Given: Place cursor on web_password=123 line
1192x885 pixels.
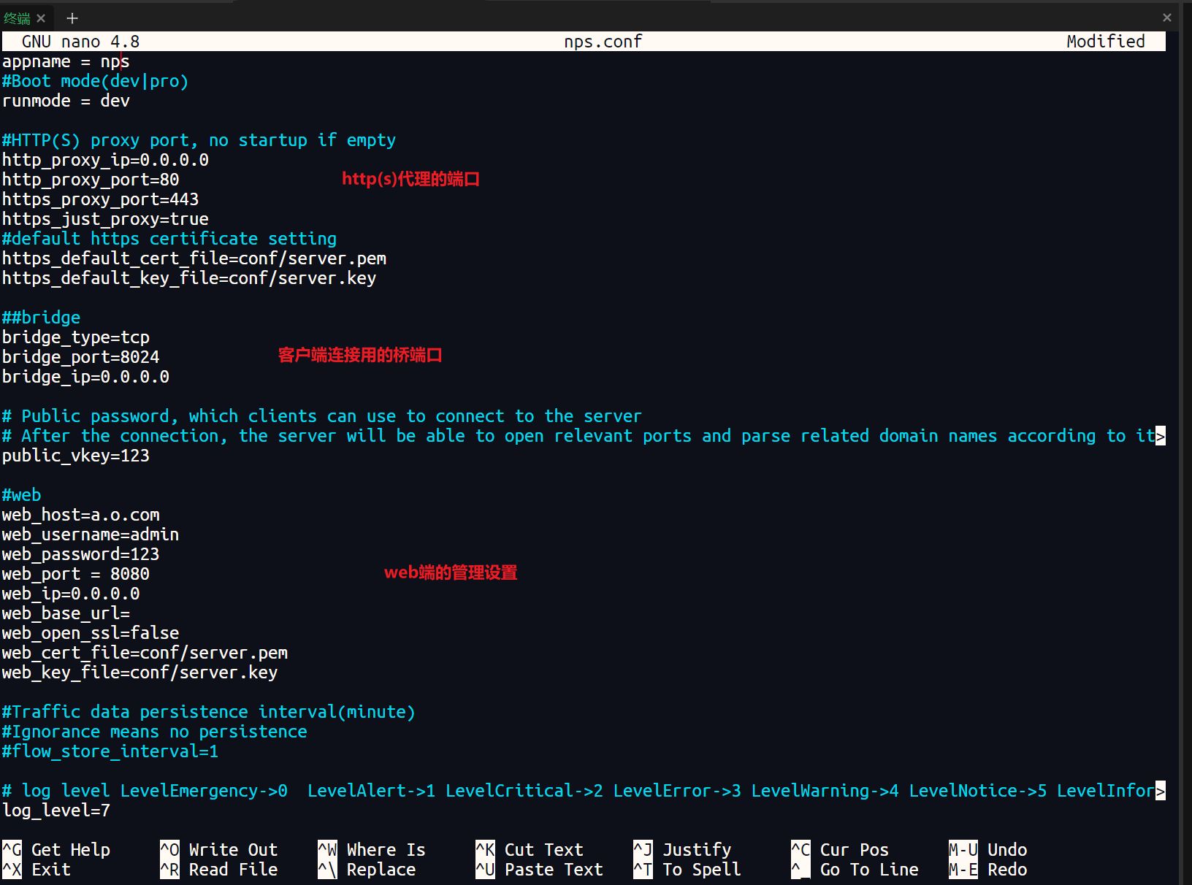Looking at the screenshot, I should [80, 554].
